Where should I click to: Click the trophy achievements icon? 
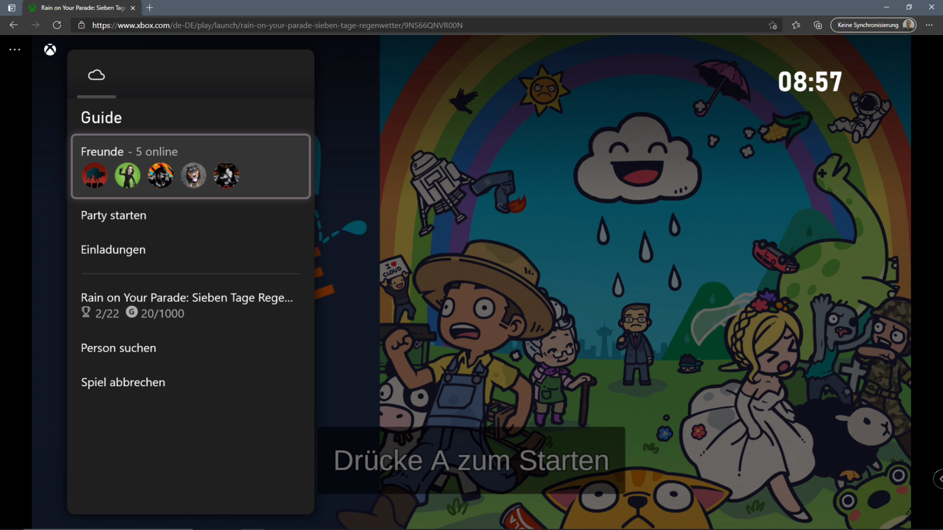pos(86,313)
